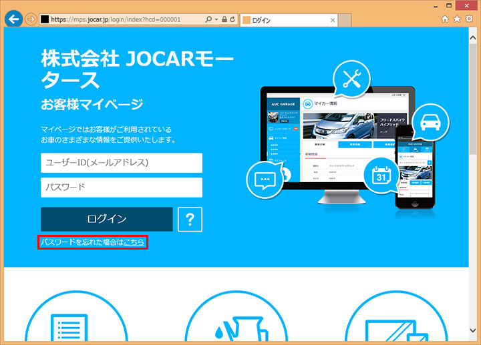Open the question mark help button

(190, 220)
